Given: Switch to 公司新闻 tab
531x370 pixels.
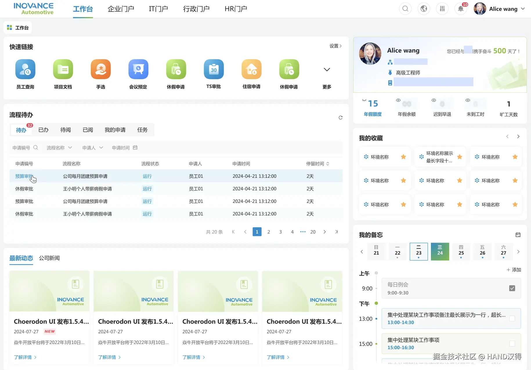Looking at the screenshot, I should [x=49, y=258].
